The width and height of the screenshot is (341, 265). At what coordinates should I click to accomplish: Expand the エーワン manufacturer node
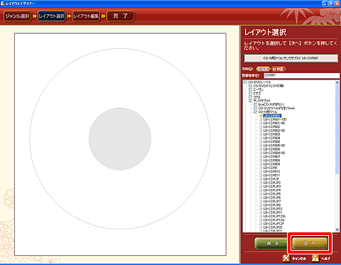coord(250,90)
